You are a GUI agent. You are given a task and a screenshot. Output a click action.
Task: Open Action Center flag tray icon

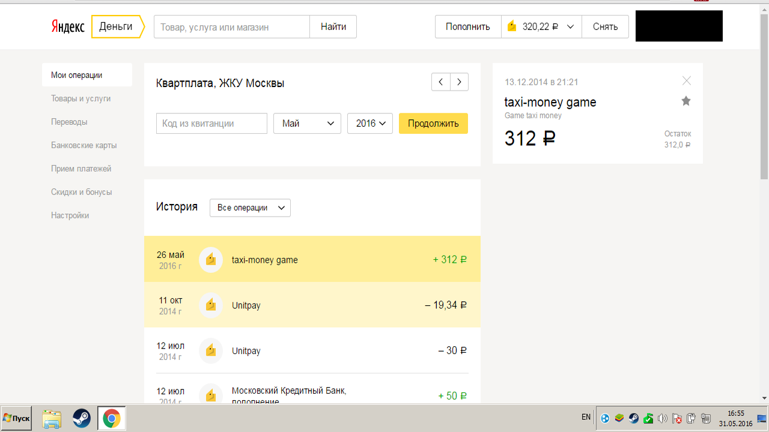[677, 418]
